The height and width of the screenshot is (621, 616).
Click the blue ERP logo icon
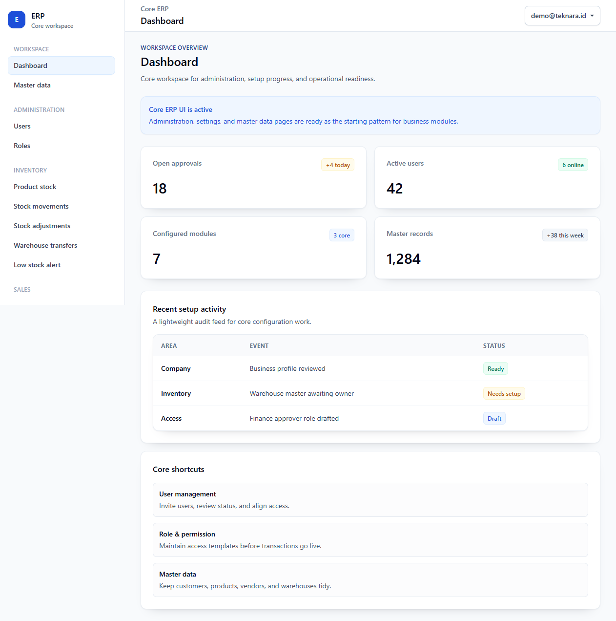coord(17,20)
